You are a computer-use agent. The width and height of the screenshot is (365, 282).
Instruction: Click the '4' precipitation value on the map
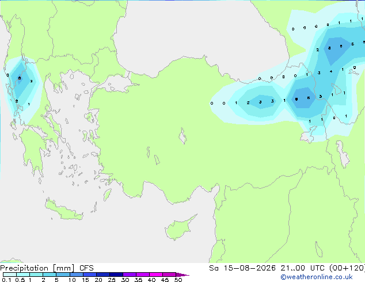[x=331, y=72]
